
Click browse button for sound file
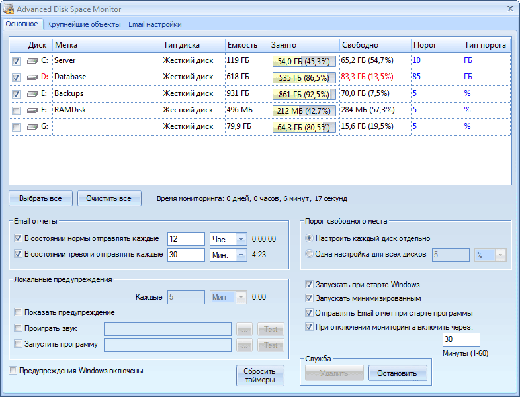point(245,329)
